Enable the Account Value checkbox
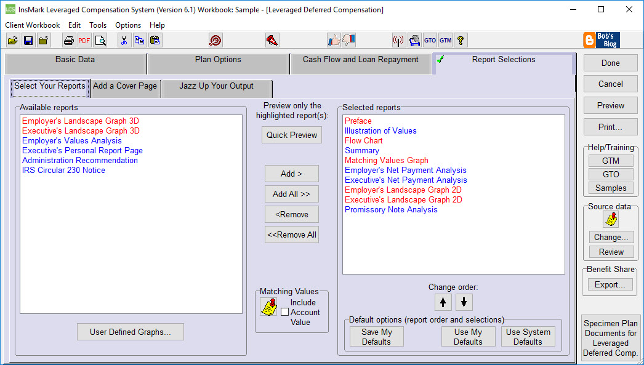Viewport: 644px width, 365px height. [286, 311]
